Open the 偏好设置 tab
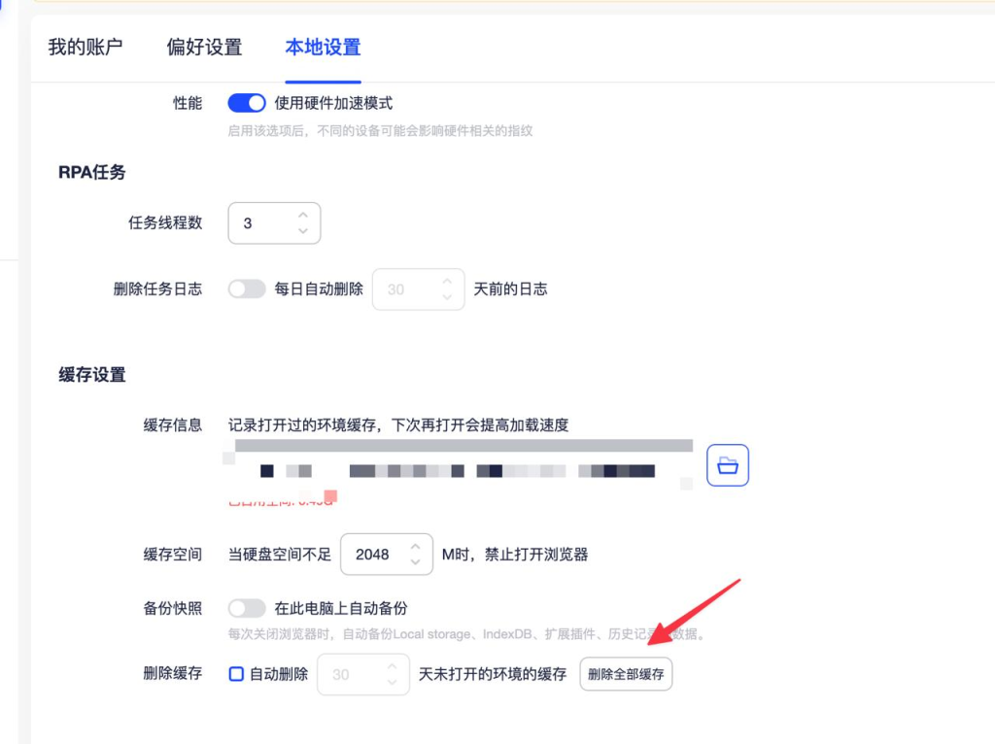 (204, 47)
